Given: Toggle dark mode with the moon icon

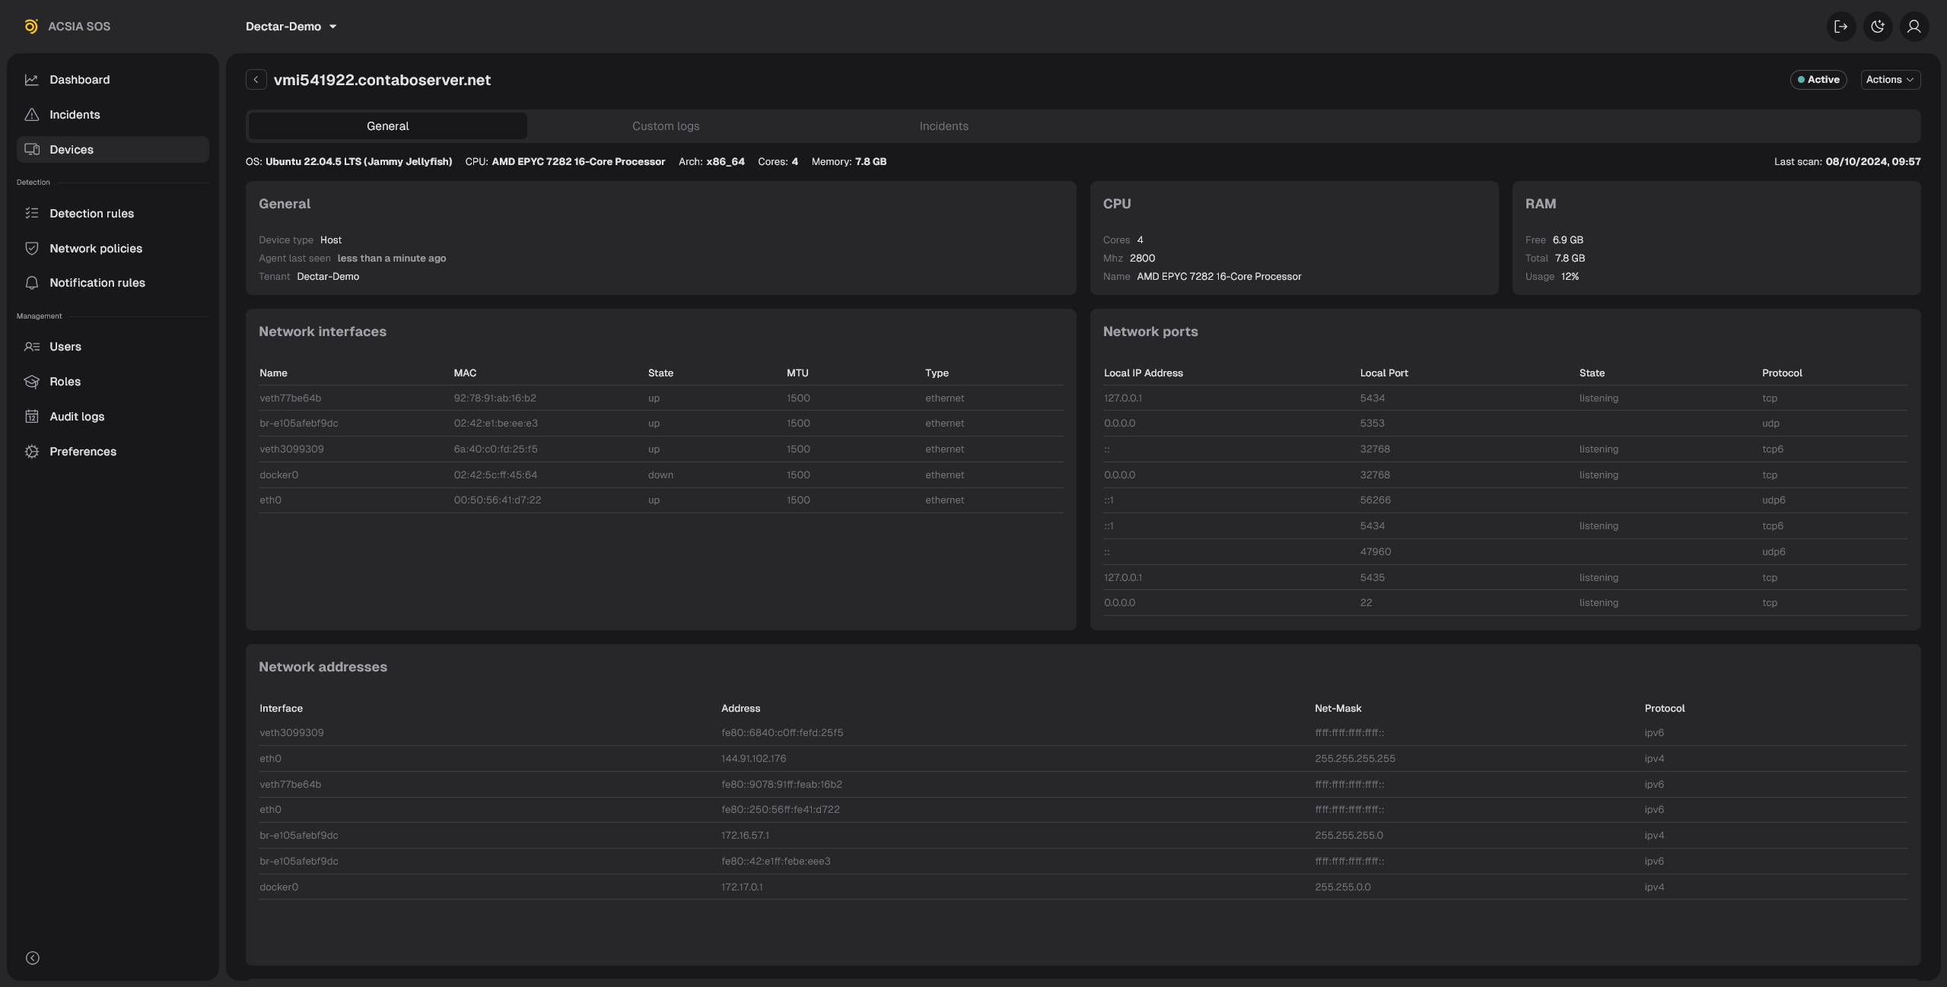Looking at the screenshot, I should pos(1877,27).
